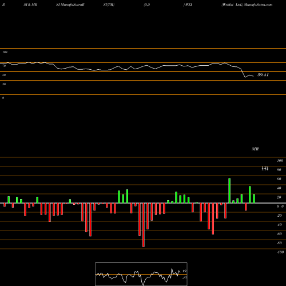Click the end of the RSI line near 39.41
Image resolution: width=286 pixels, height=286 pixels.
[x=253, y=76]
